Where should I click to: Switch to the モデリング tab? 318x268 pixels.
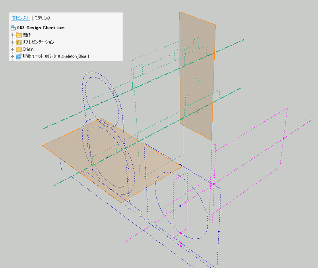coord(42,18)
